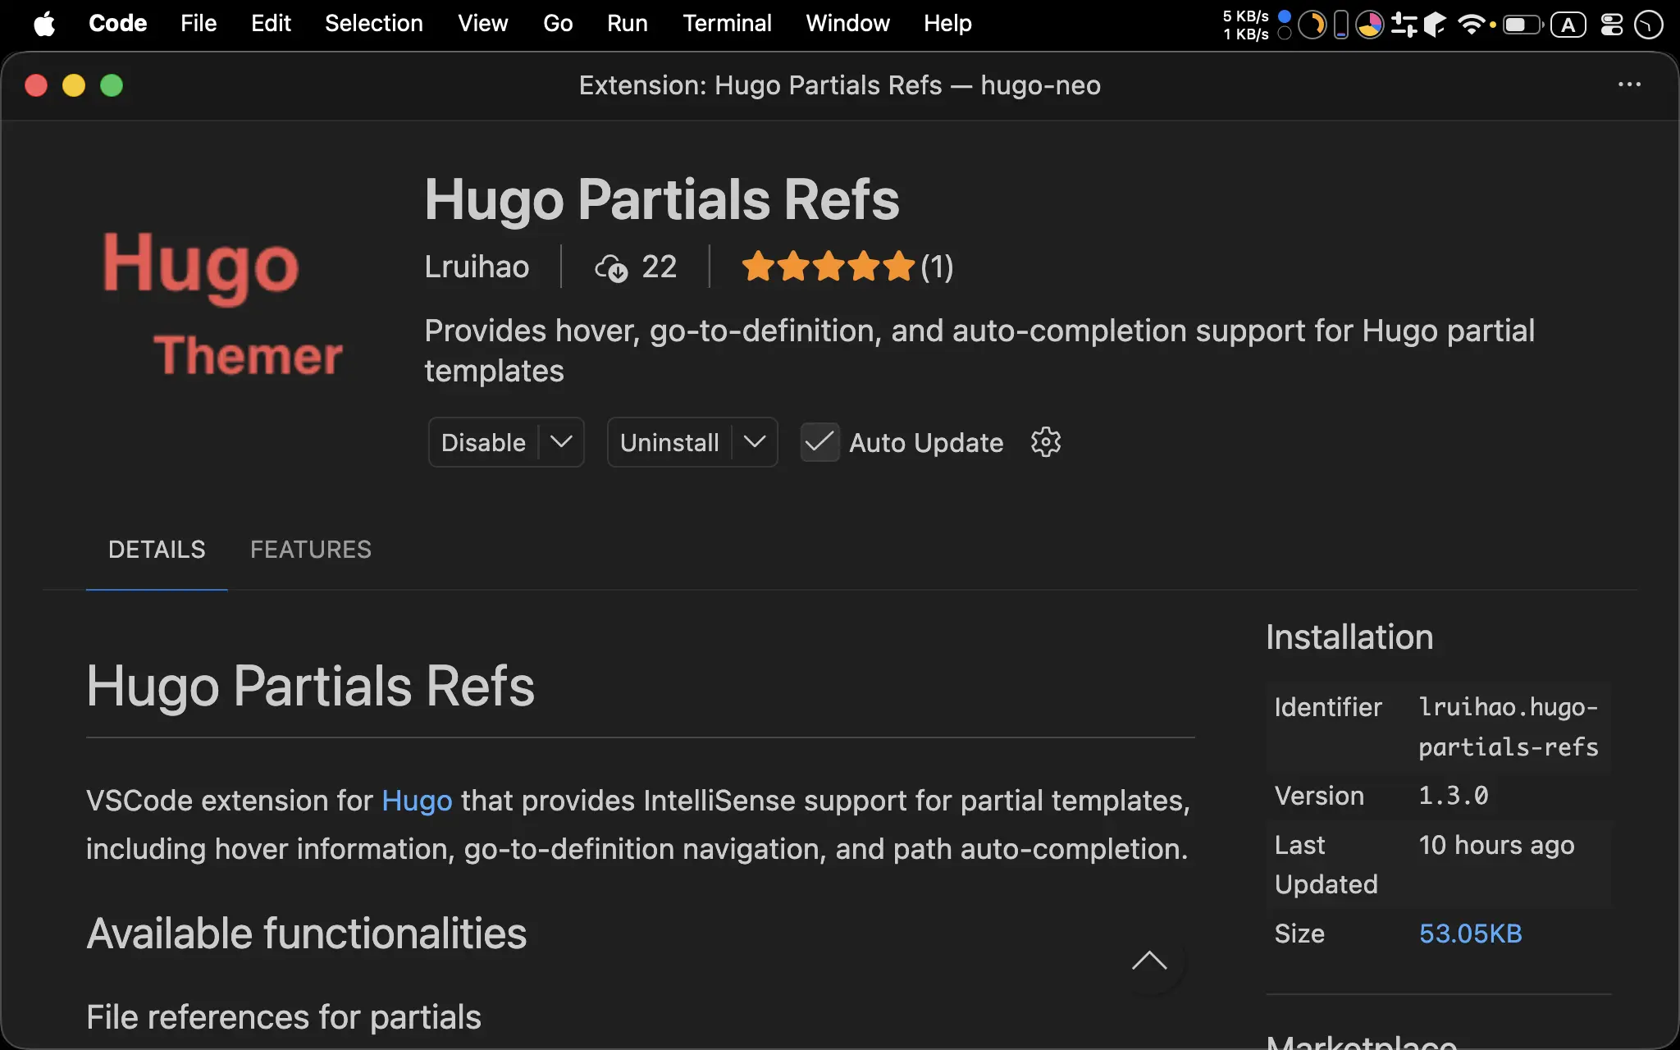Image resolution: width=1680 pixels, height=1050 pixels.
Task: Open the Selection menu
Action: point(373,24)
